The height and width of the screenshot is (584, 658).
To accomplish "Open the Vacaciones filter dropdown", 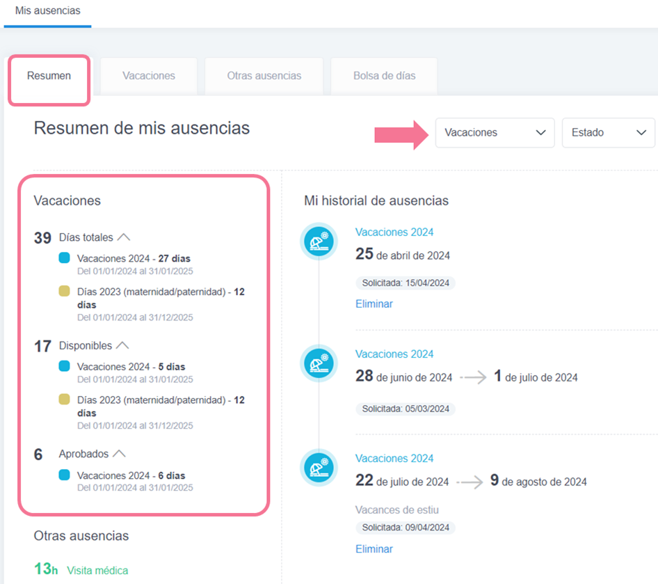I will coord(495,133).
